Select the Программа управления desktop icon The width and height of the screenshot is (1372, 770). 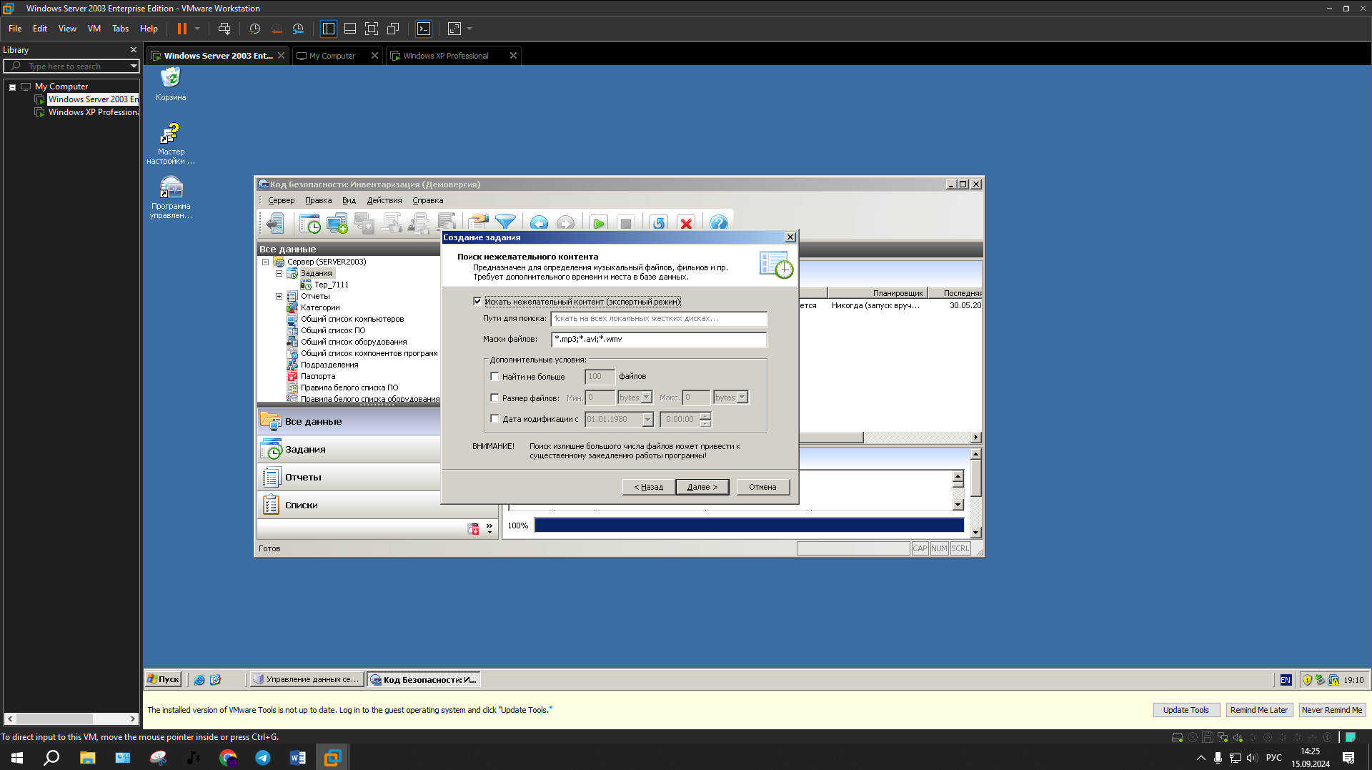(x=171, y=197)
